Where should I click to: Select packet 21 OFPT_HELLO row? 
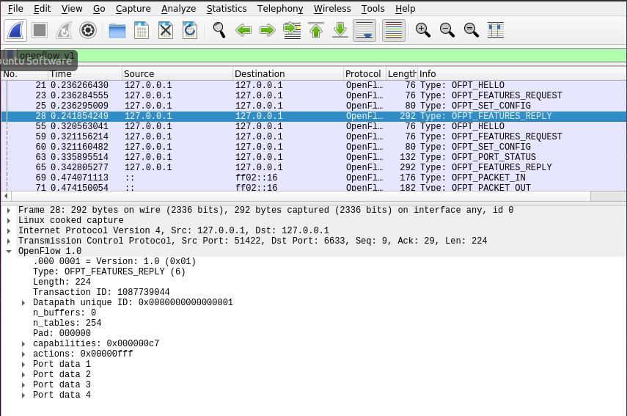point(314,85)
